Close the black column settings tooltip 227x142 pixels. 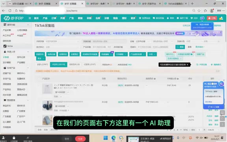(x=187, y=65)
